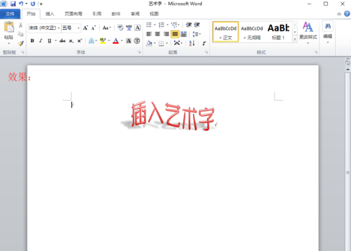The image size is (351, 251).
Task: Center align text
Action: tap(157, 34)
